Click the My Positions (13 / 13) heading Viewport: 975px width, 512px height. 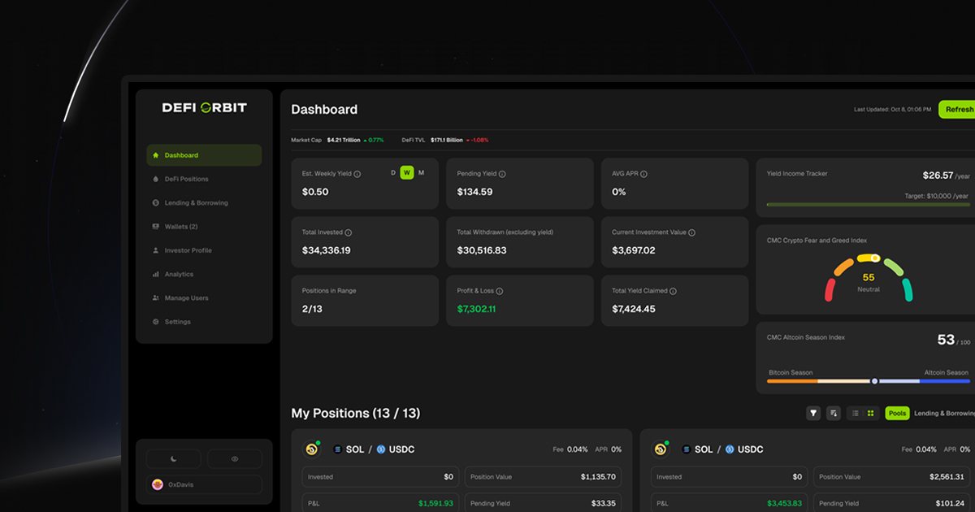pos(356,413)
